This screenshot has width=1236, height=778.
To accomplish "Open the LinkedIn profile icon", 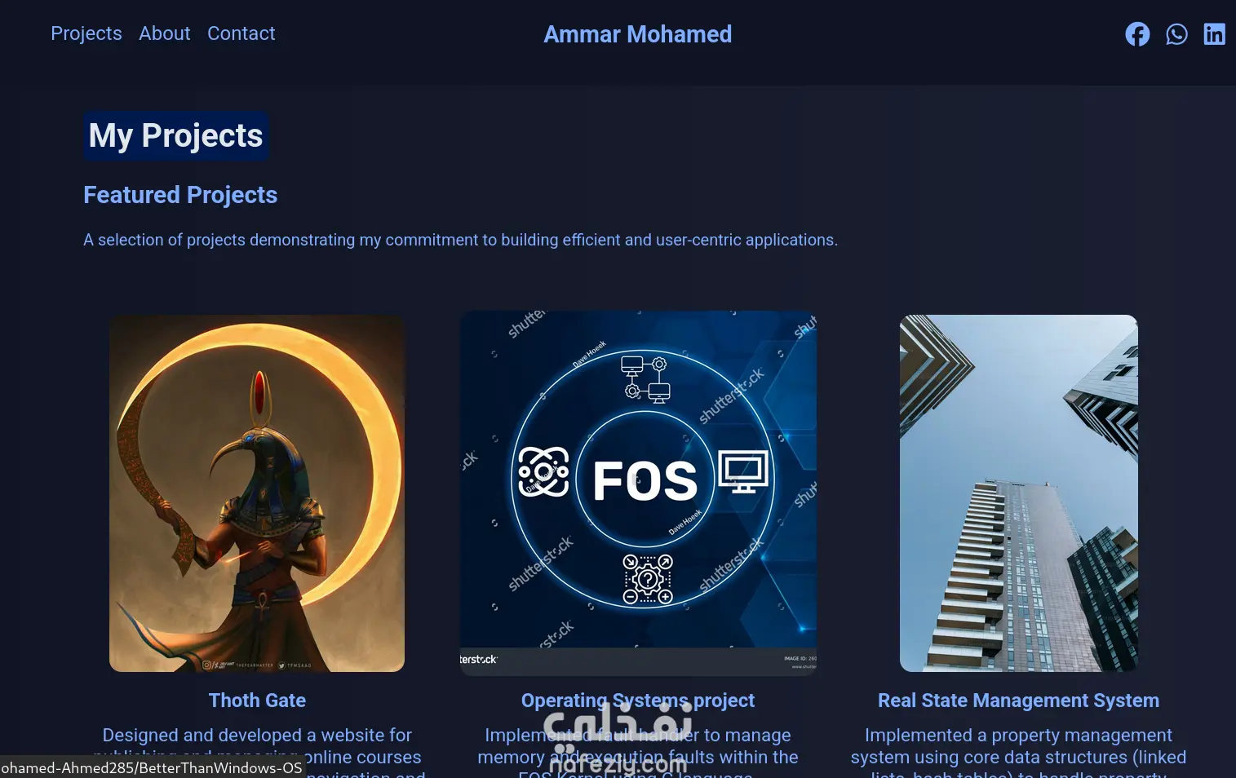I will pyautogui.click(x=1215, y=34).
